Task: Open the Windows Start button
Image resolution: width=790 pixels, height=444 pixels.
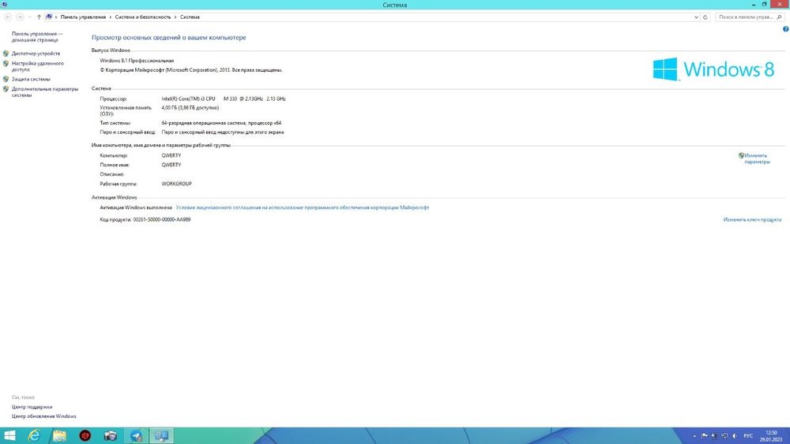Action: click(9, 435)
